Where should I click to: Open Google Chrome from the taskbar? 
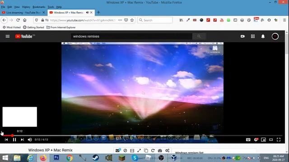(69, 158)
